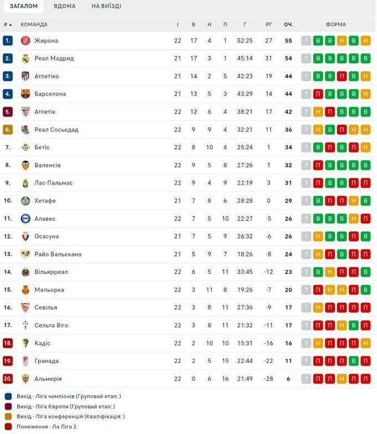The width and height of the screenshot is (377, 434).
Task: Click the Barcelona club crest icon
Action: 25,94
